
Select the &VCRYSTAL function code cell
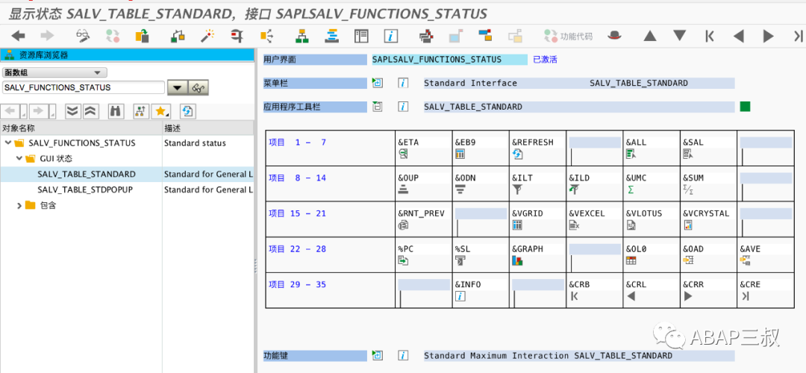(x=708, y=219)
